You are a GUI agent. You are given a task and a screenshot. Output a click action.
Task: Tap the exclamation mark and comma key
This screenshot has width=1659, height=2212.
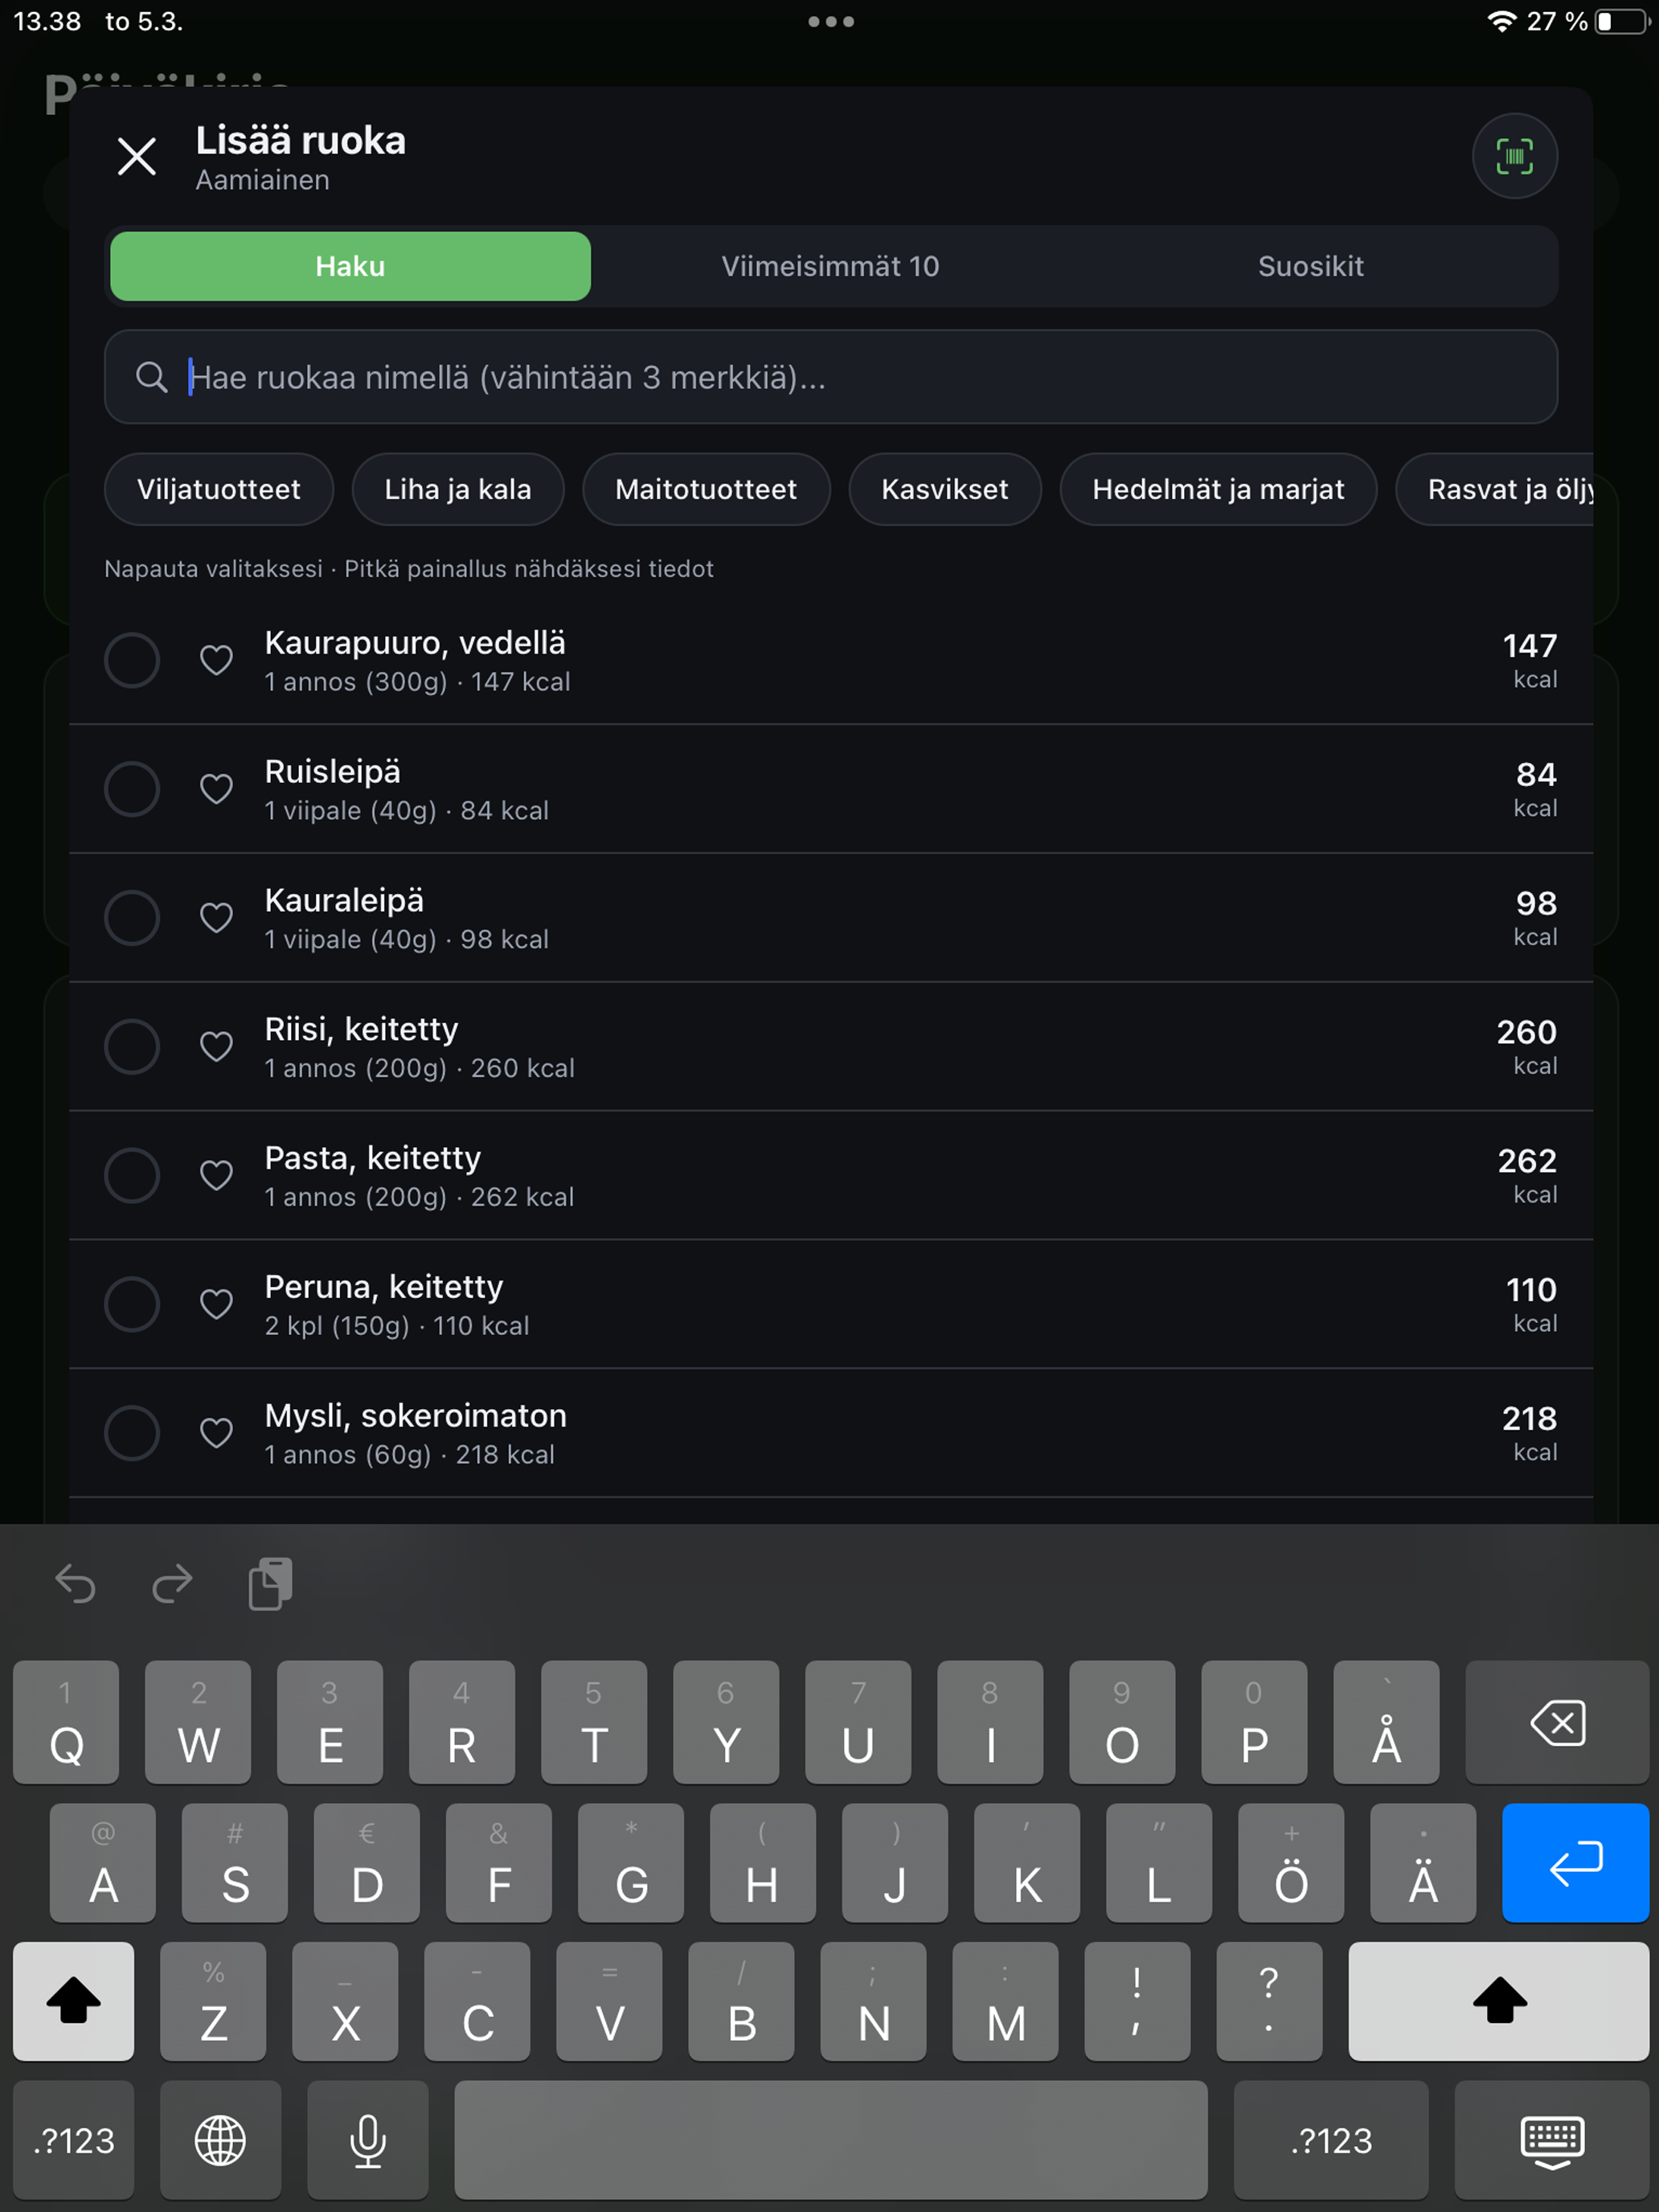tap(1137, 2001)
